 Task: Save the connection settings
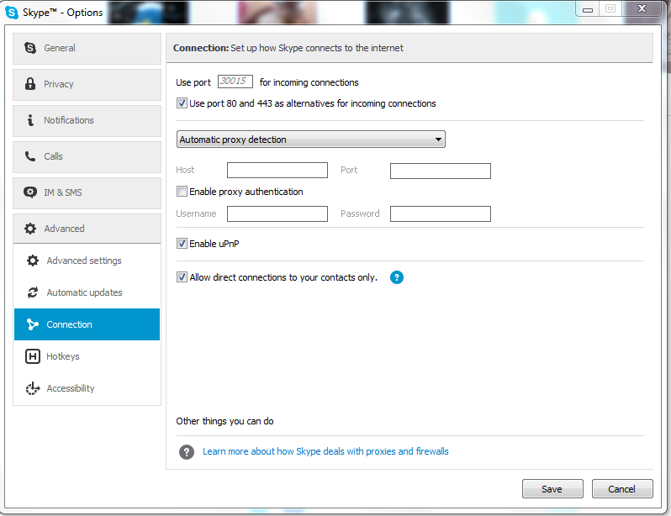[552, 488]
